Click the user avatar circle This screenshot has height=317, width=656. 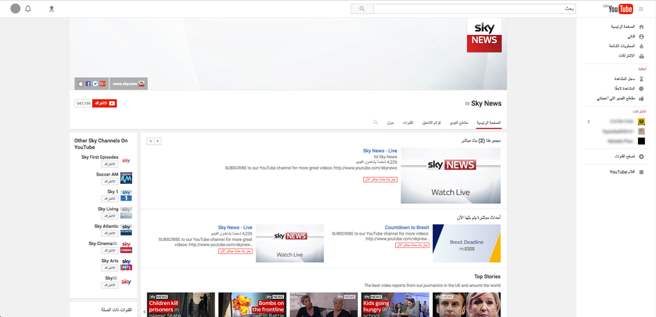[15, 9]
